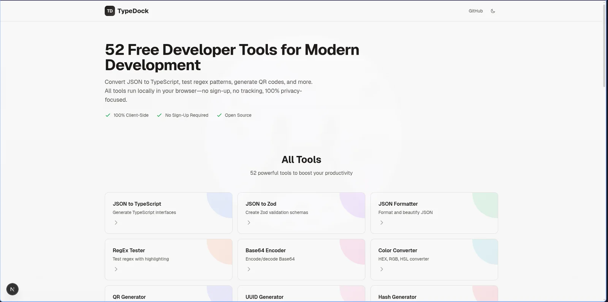Open the UUID Generator card

(301, 294)
